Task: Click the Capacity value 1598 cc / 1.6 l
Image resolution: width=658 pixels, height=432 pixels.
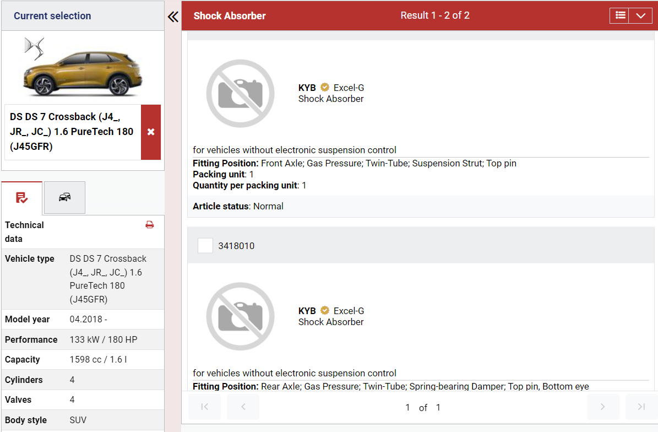Action: (x=98, y=360)
